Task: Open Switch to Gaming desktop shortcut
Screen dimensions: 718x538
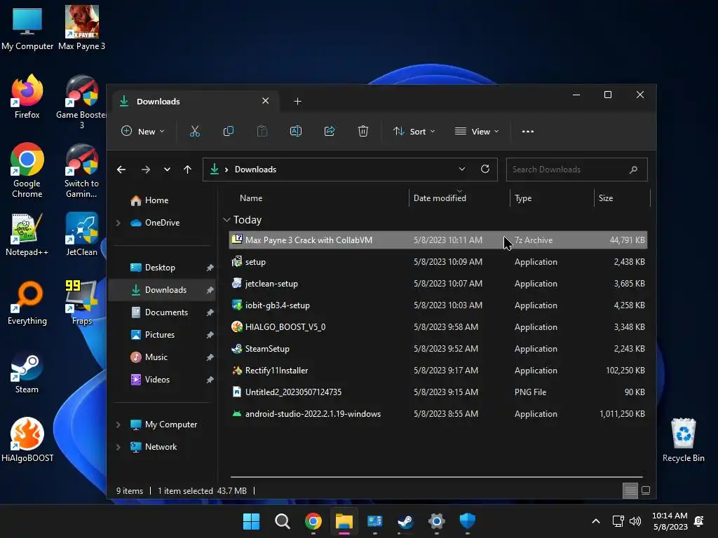Action: (x=82, y=170)
